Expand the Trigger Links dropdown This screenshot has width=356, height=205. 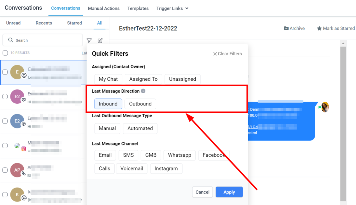coord(172,8)
